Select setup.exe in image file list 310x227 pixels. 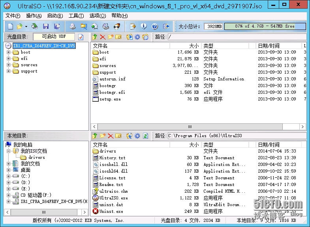(x=110, y=99)
